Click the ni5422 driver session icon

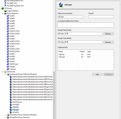tap(8, 39)
